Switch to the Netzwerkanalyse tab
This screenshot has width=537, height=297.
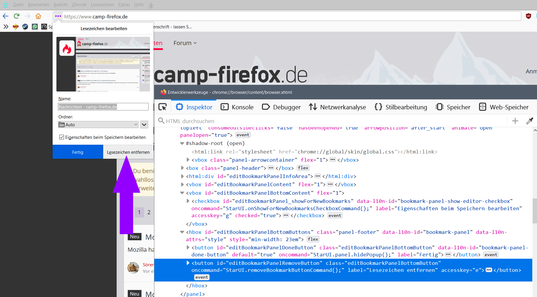(337, 107)
